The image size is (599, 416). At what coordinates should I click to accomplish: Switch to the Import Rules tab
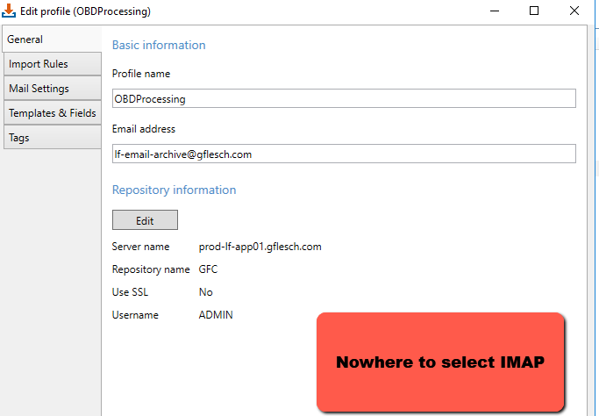(x=39, y=64)
